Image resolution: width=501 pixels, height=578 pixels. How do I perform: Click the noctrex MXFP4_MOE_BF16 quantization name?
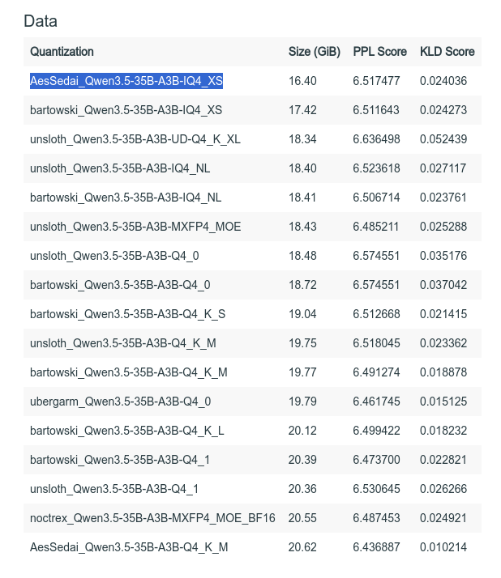pos(152,518)
